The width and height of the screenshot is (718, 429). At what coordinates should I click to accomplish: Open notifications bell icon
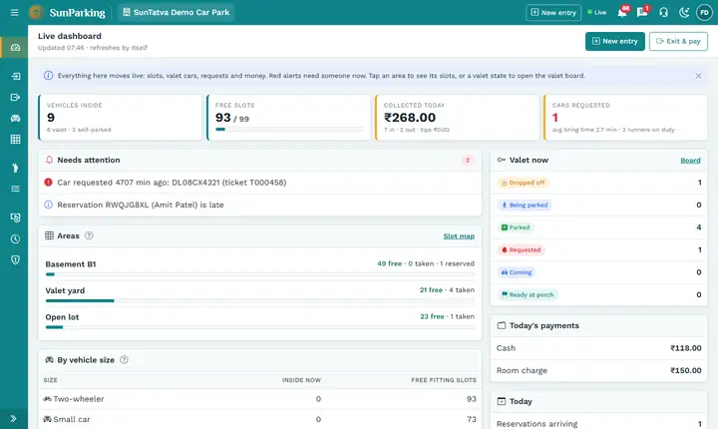[622, 12]
